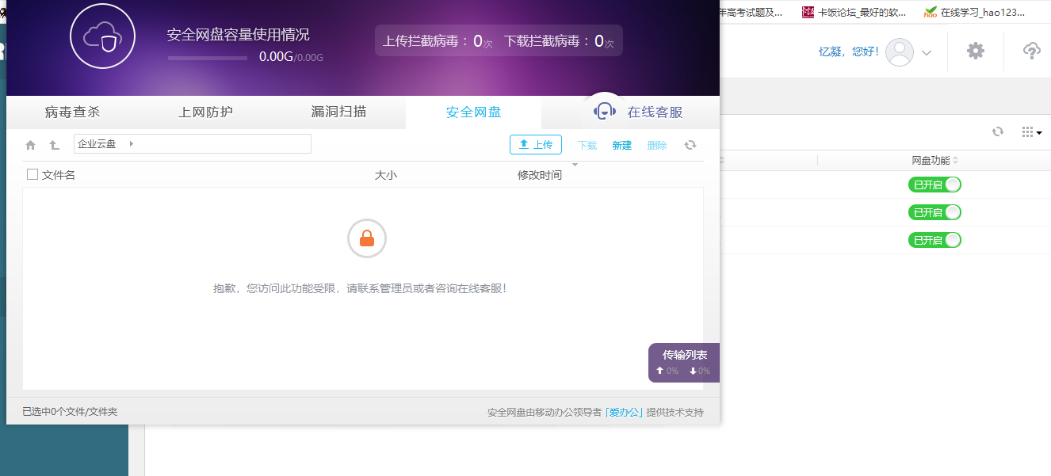Open the 在线客服 tab
The width and height of the screenshot is (1051, 476).
click(x=655, y=112)
